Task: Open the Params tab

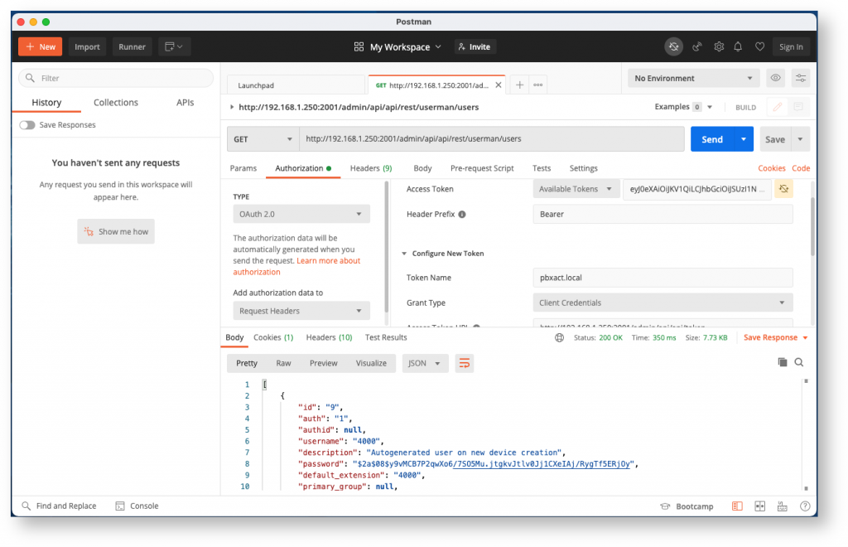Action: (x=243, y=168)
